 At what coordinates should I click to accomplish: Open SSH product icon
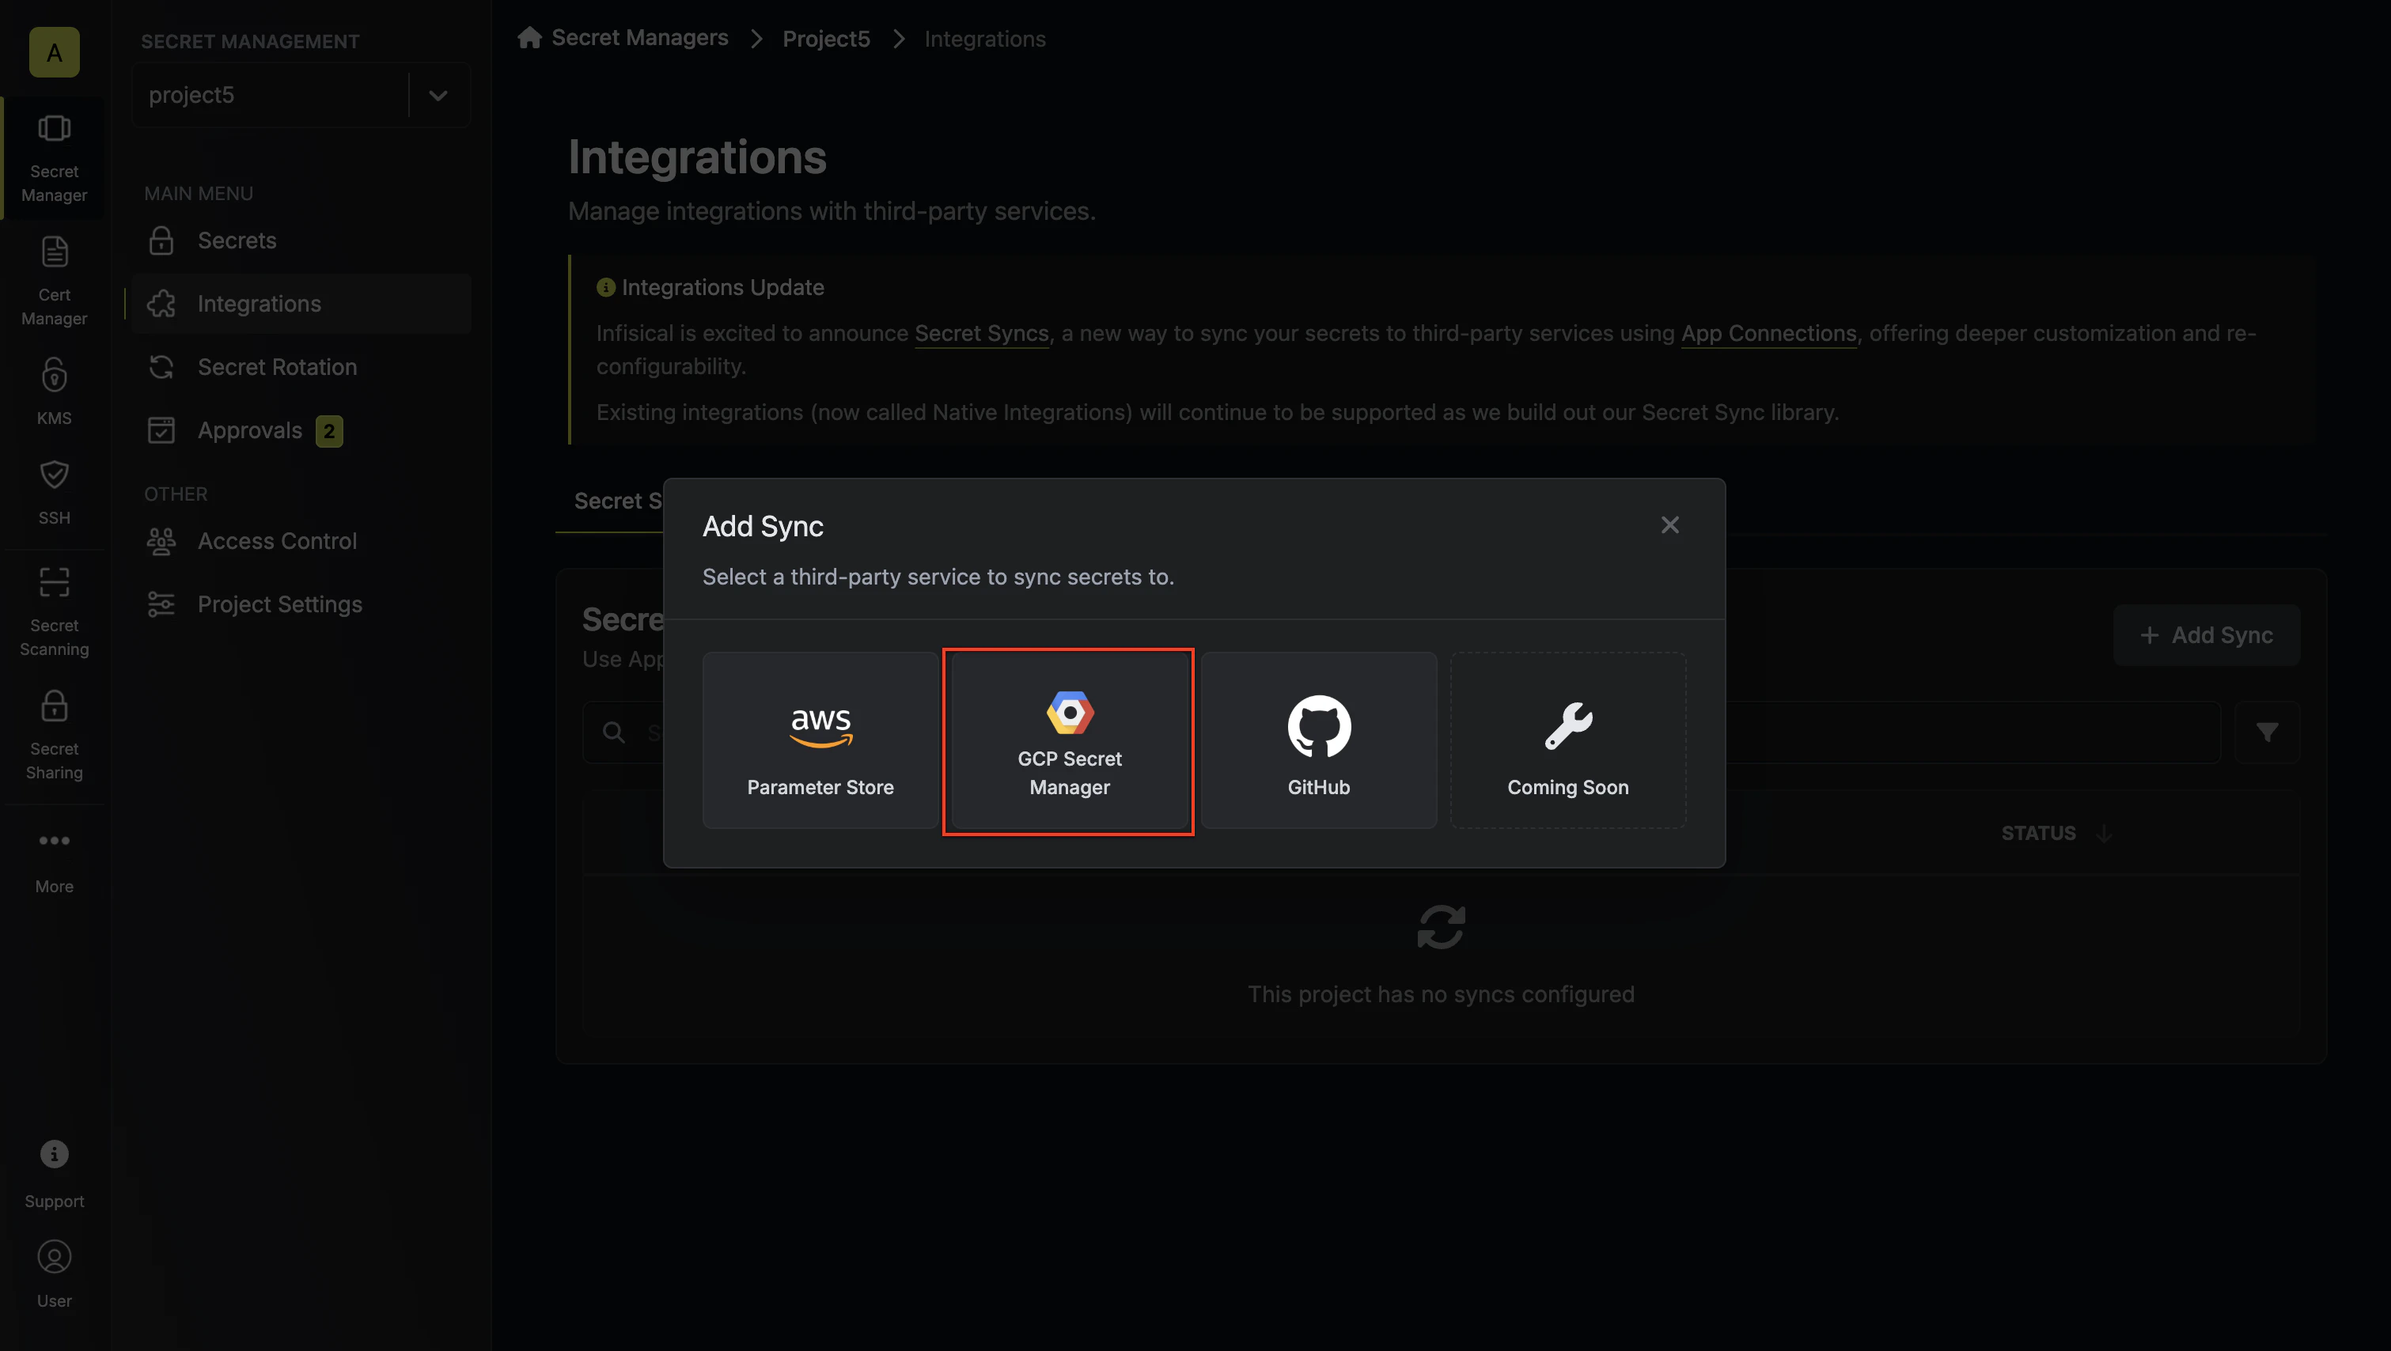tap(54, 492)
